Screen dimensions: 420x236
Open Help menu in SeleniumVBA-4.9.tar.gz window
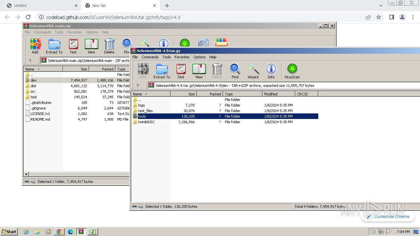213,57
